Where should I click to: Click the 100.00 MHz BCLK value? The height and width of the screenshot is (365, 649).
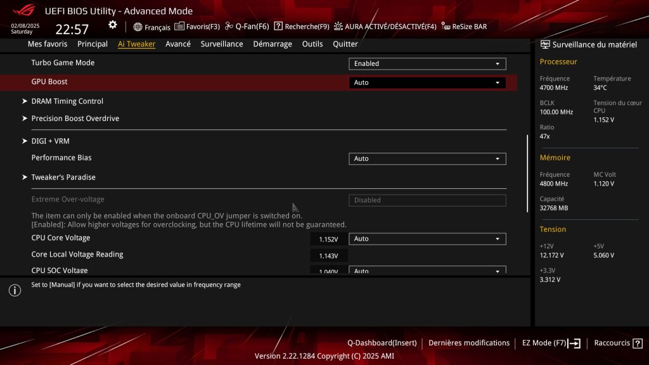(x=556, y=112)
